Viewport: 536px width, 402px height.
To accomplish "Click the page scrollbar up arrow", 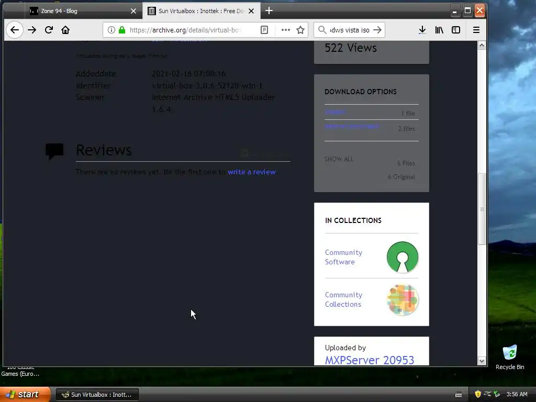I will click(482, 46).
